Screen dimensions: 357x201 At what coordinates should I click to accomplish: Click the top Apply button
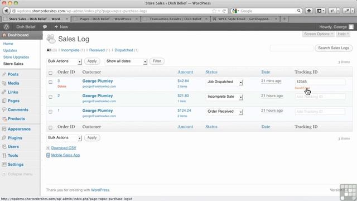click(92, 61)
